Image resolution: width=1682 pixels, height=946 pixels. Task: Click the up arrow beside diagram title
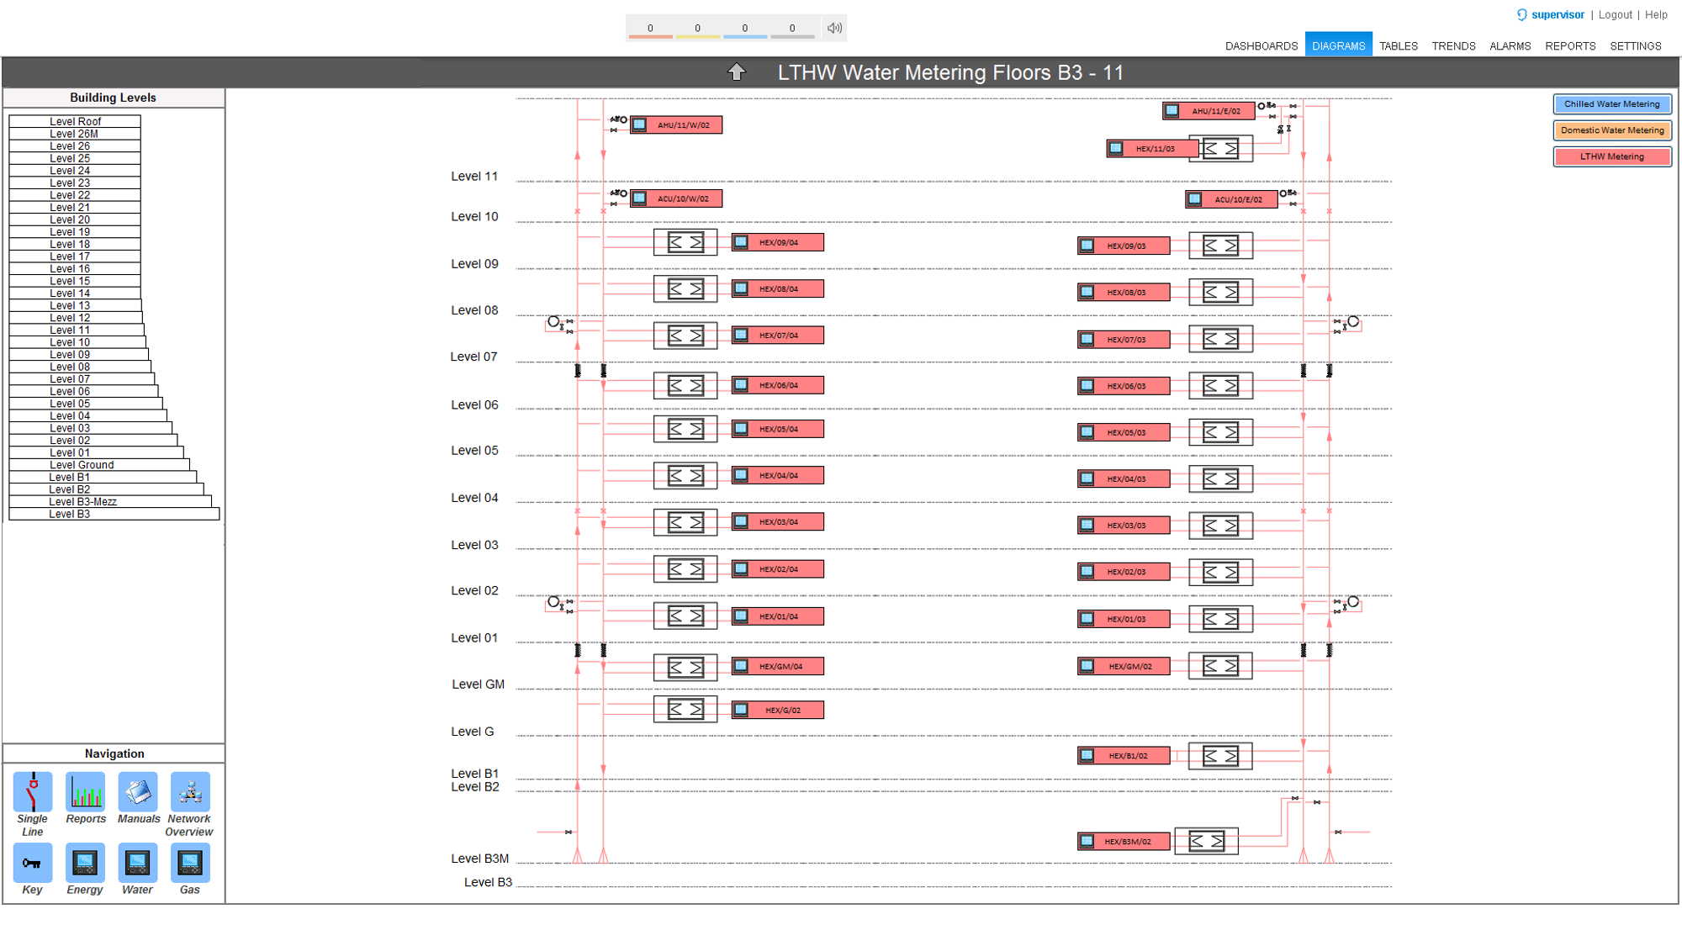[737, 72]
